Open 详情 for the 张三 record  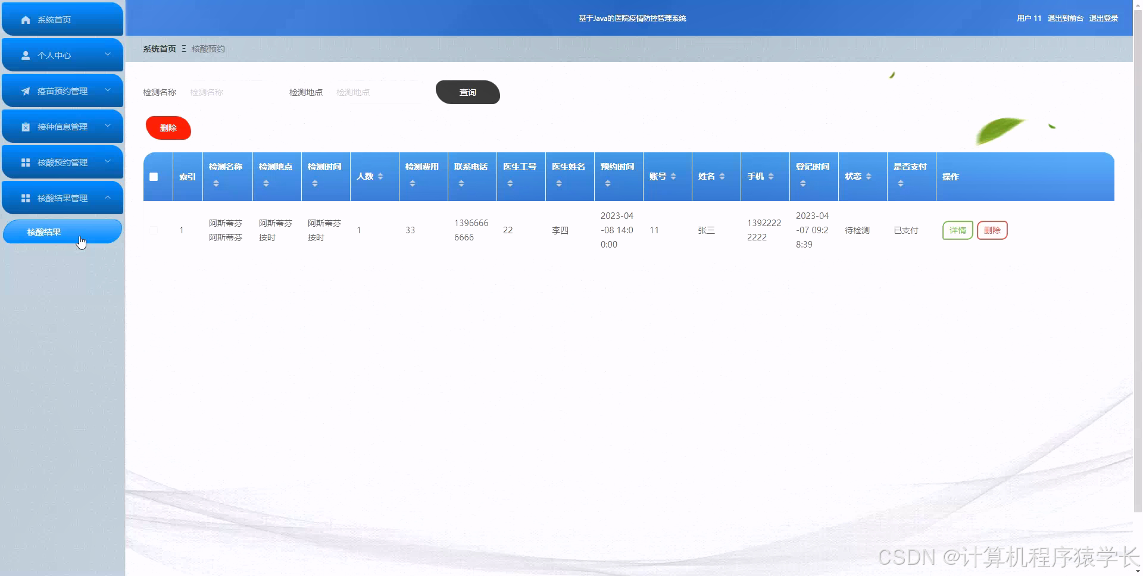click(957, 230)
